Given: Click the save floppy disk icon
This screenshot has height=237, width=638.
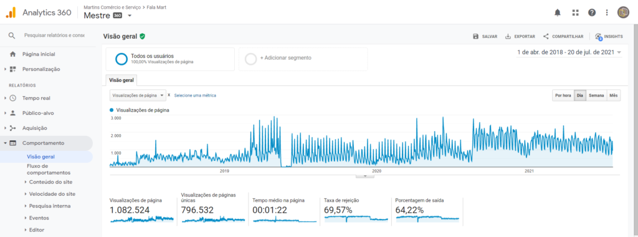Looking at the screenshot, I should pos(475,36).
